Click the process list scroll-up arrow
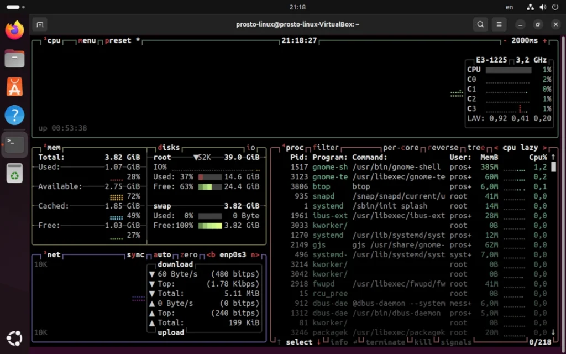This screenshot has width=566, height=354. tap(553, 157)
